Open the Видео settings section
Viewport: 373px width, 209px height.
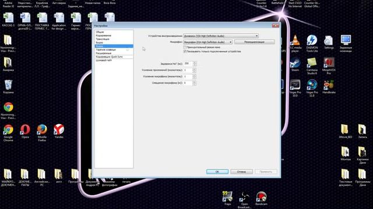[x=114, y=42]
